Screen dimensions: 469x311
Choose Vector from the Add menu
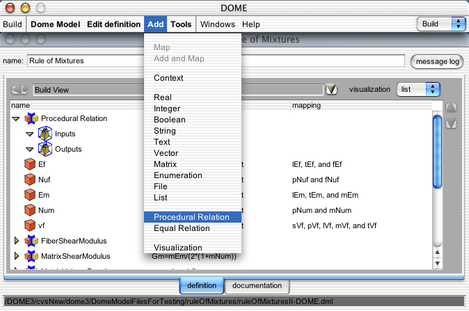(193, 153)
